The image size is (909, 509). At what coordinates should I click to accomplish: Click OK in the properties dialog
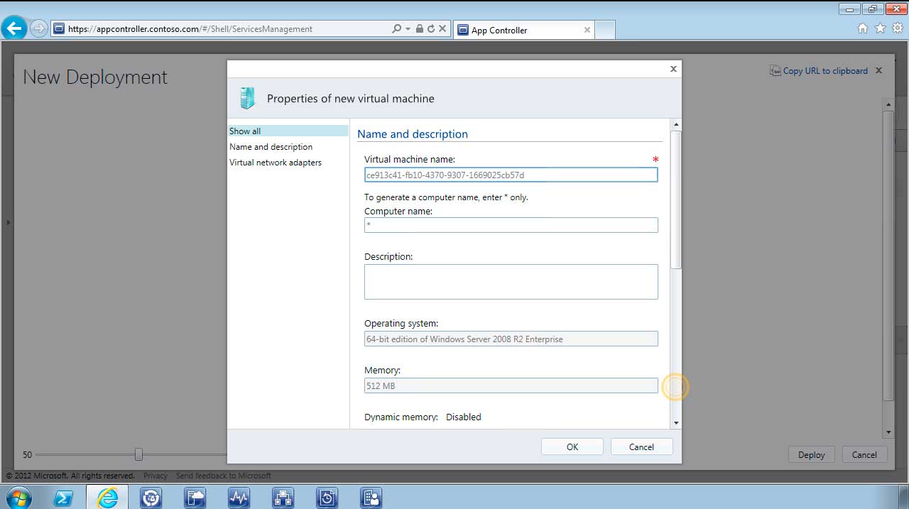[572, 447]
